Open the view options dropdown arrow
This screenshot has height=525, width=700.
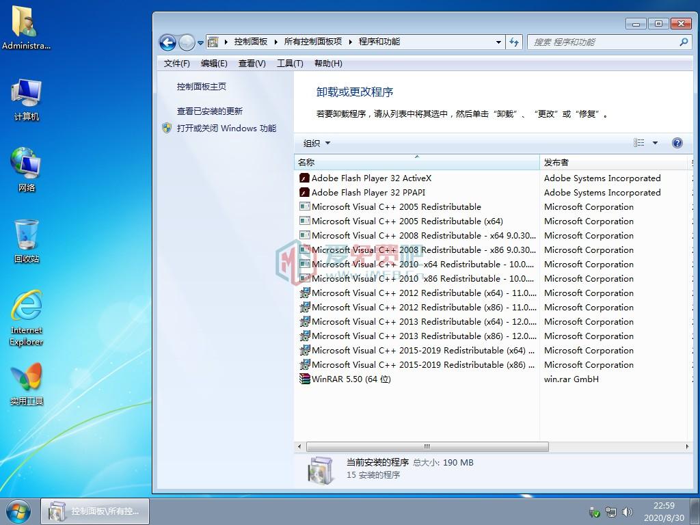pyautogui.click(x=655, y=143)
